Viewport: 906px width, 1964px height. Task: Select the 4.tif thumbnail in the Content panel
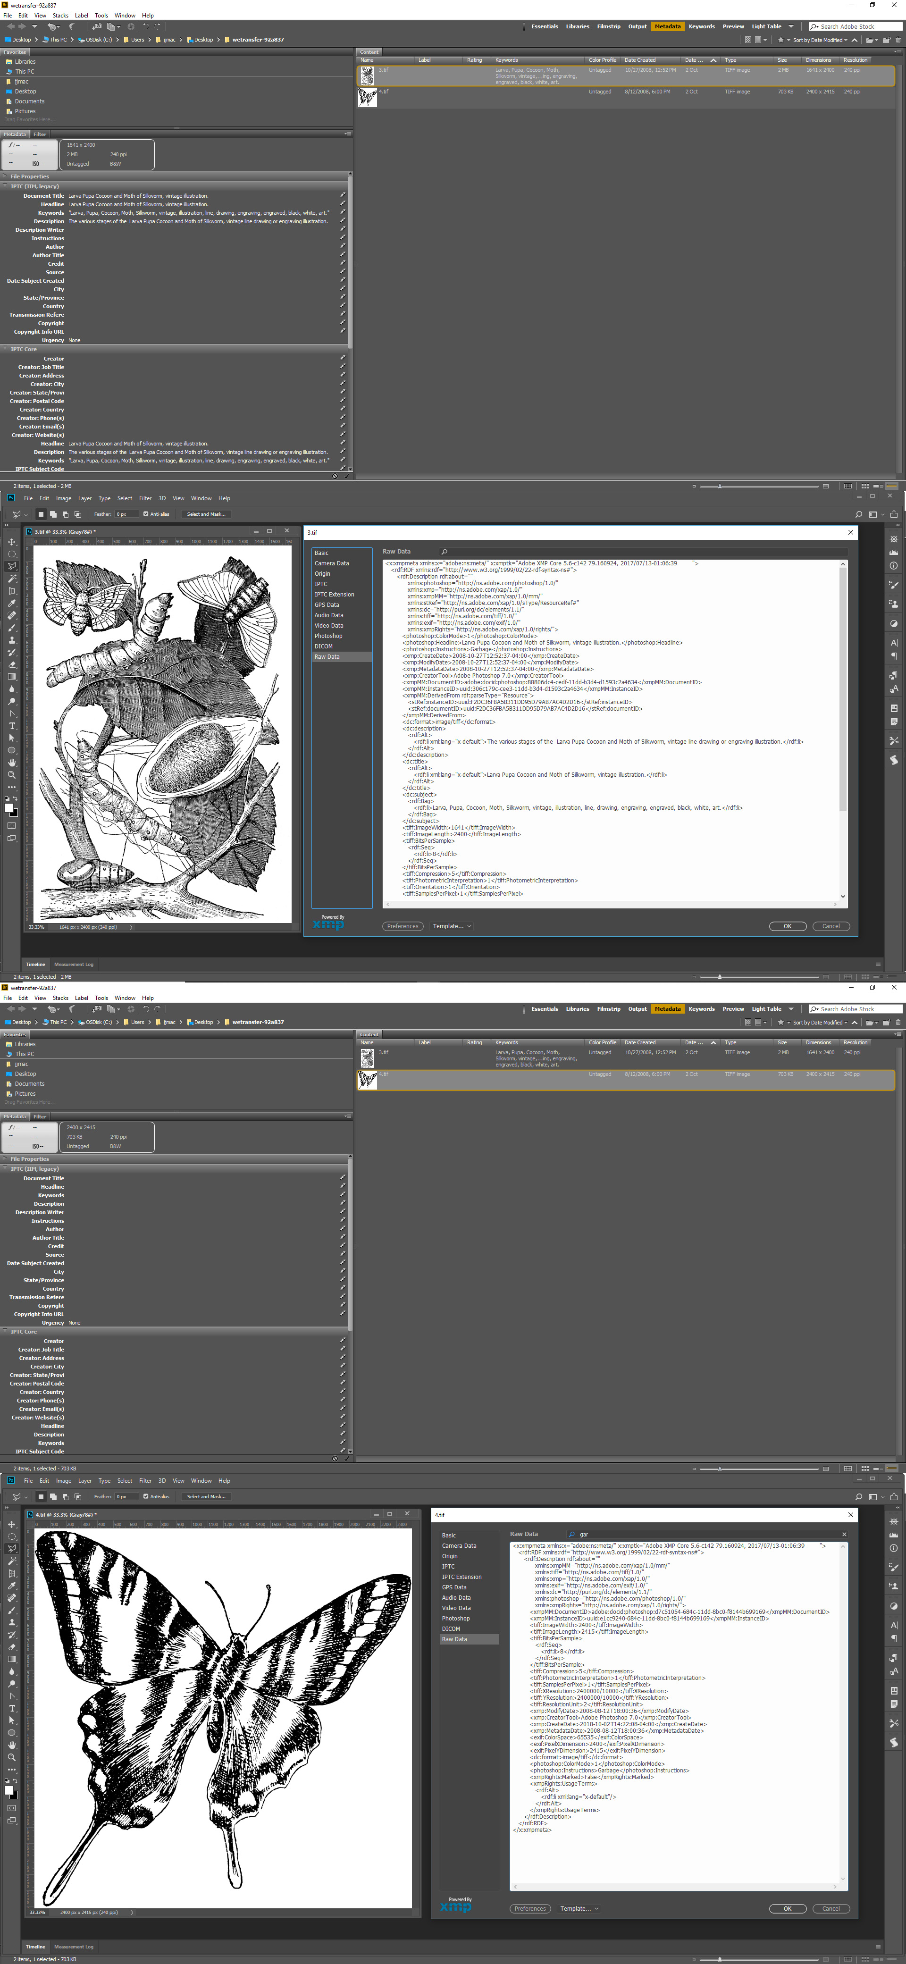tap(369, 96)
